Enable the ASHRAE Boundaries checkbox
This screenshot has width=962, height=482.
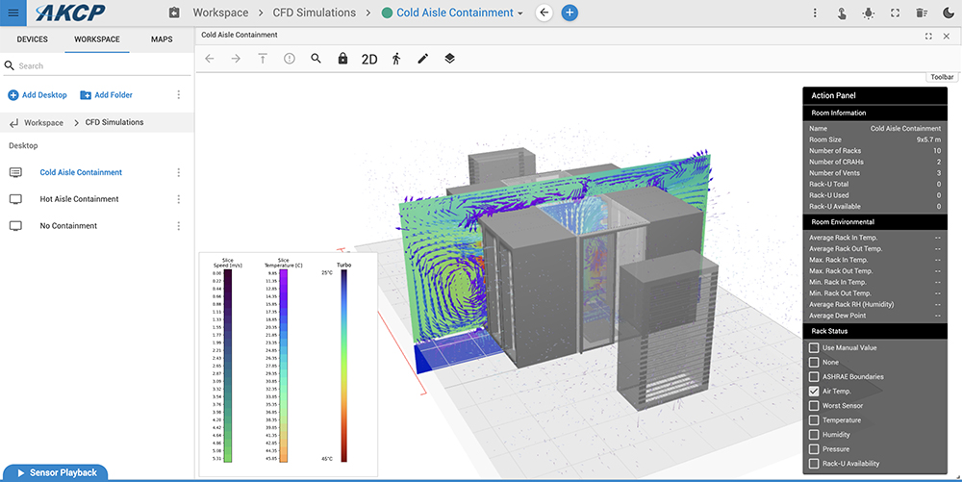tap(815, 376)
